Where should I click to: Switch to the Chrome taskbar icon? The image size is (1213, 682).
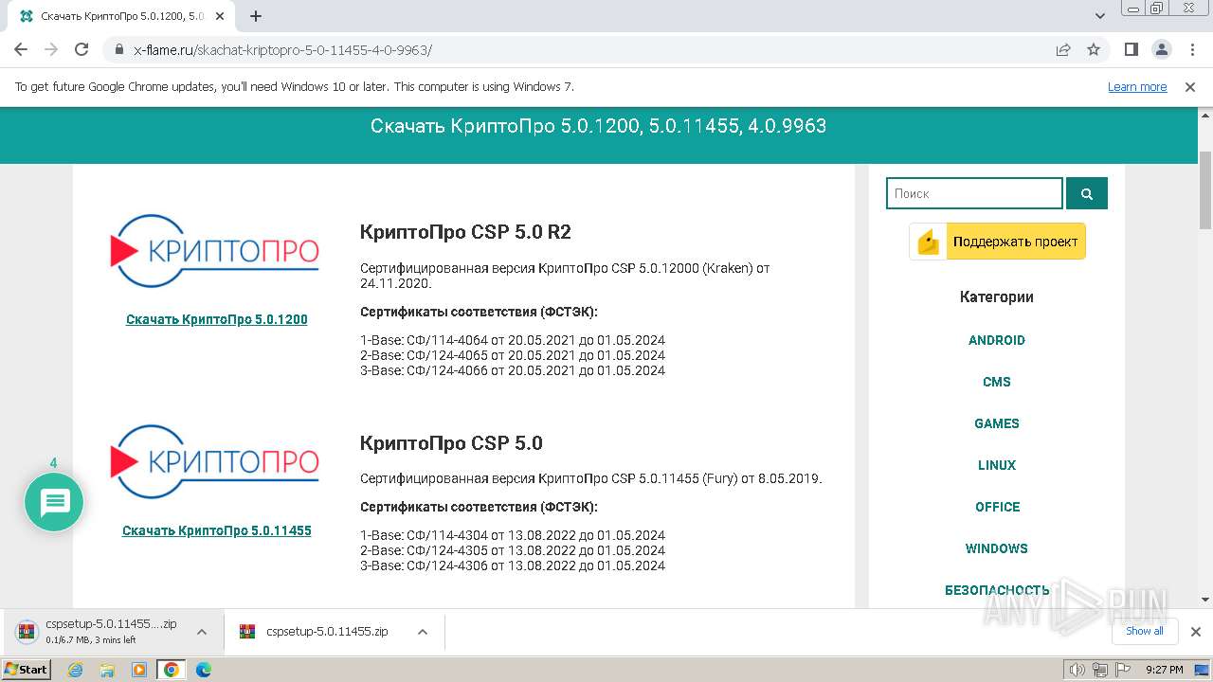tap(171, 670)
